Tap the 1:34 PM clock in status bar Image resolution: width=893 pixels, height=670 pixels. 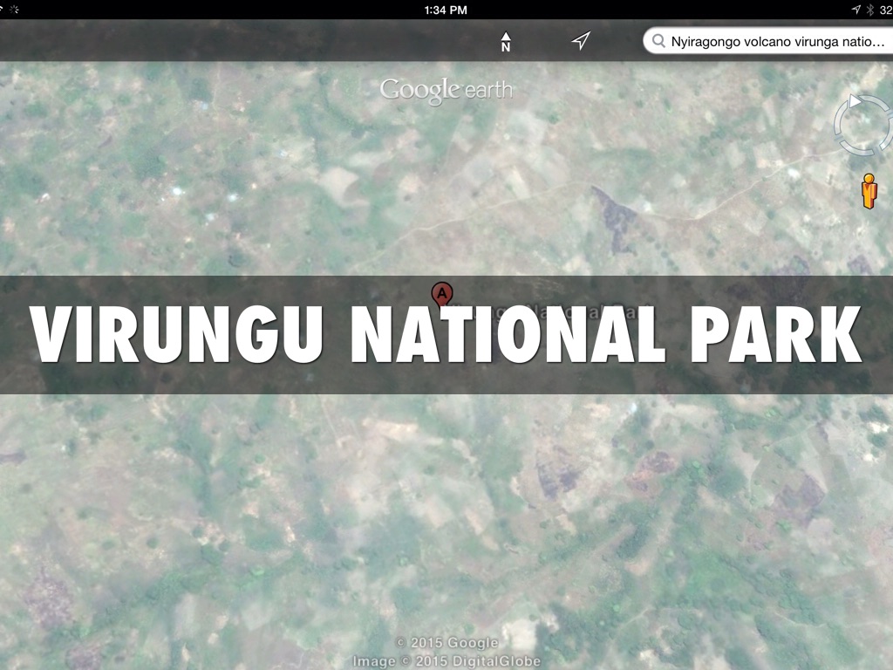coord(446,10)
